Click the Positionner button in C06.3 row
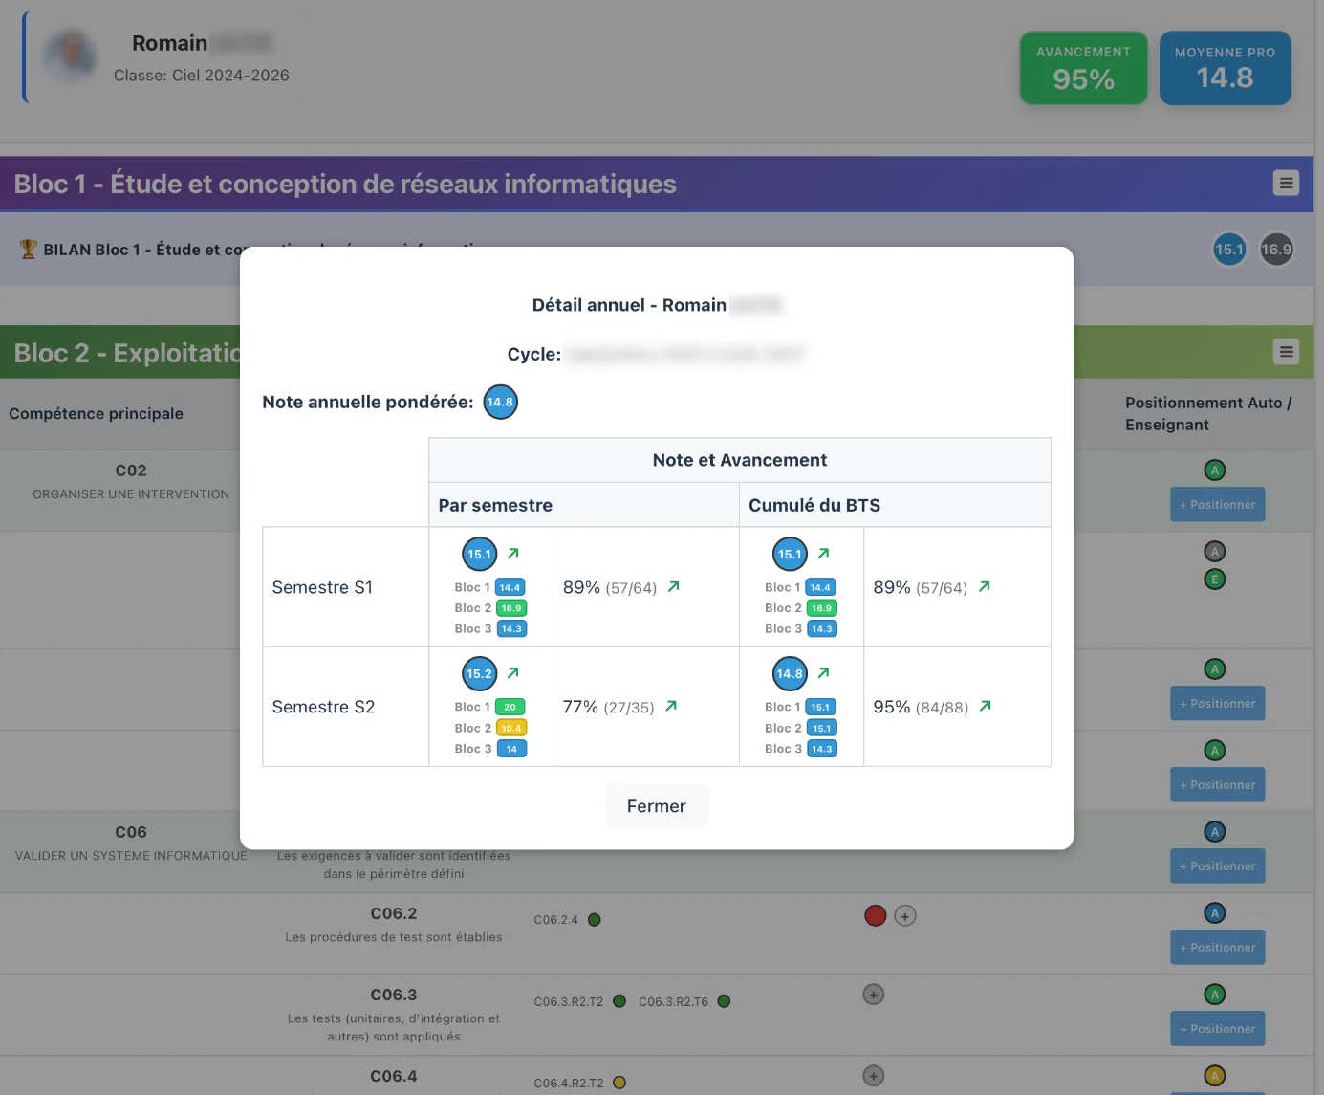The width and height of the screenshot is (1324, 1095). (1217, 1028)
